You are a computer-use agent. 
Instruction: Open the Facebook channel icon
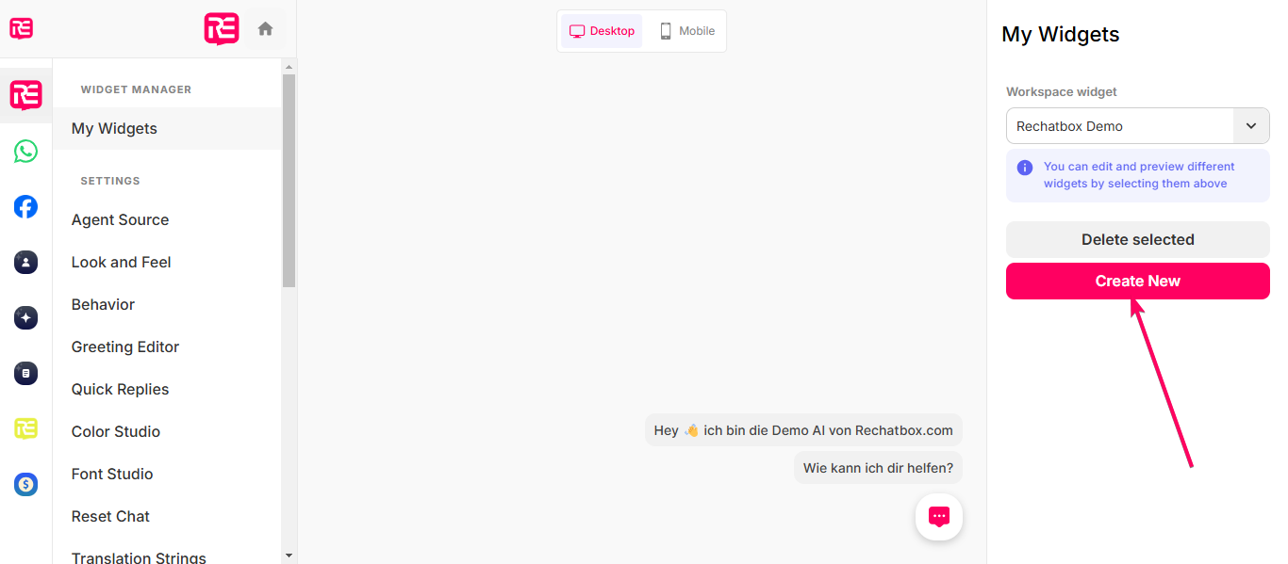pos(25,207)
